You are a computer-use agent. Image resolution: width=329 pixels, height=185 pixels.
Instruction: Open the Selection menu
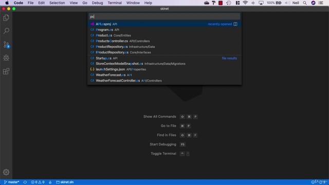57,3
